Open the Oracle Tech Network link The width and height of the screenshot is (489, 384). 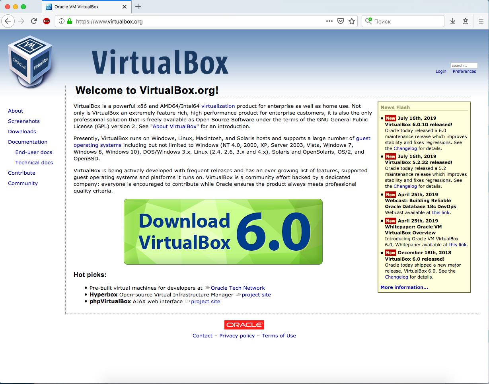click(x=238, y=288)
